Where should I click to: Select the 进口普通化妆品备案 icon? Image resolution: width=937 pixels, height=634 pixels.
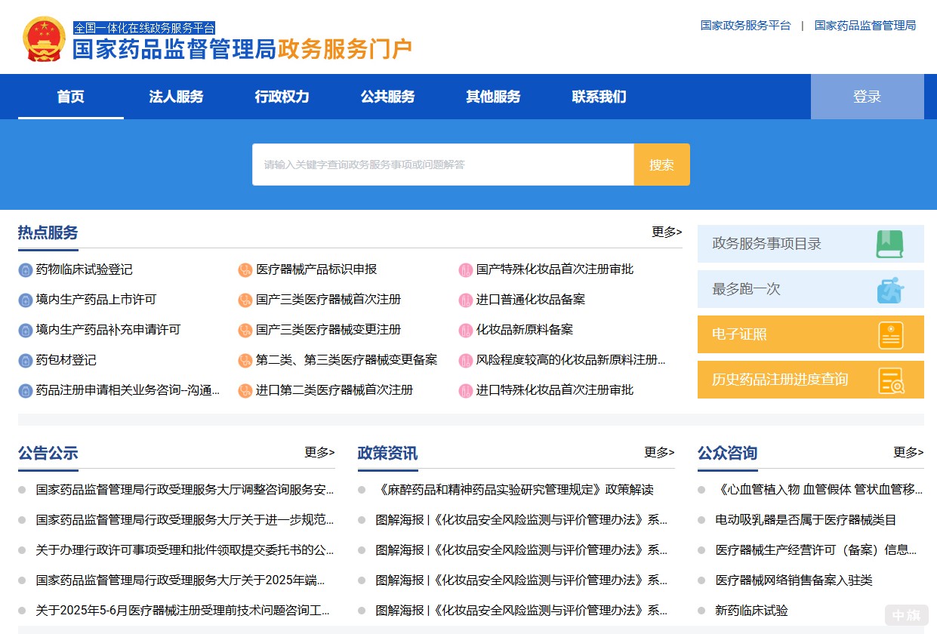466,300
